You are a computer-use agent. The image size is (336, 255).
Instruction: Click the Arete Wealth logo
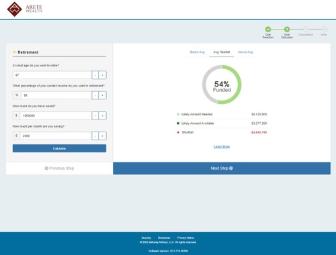[25, 9]
